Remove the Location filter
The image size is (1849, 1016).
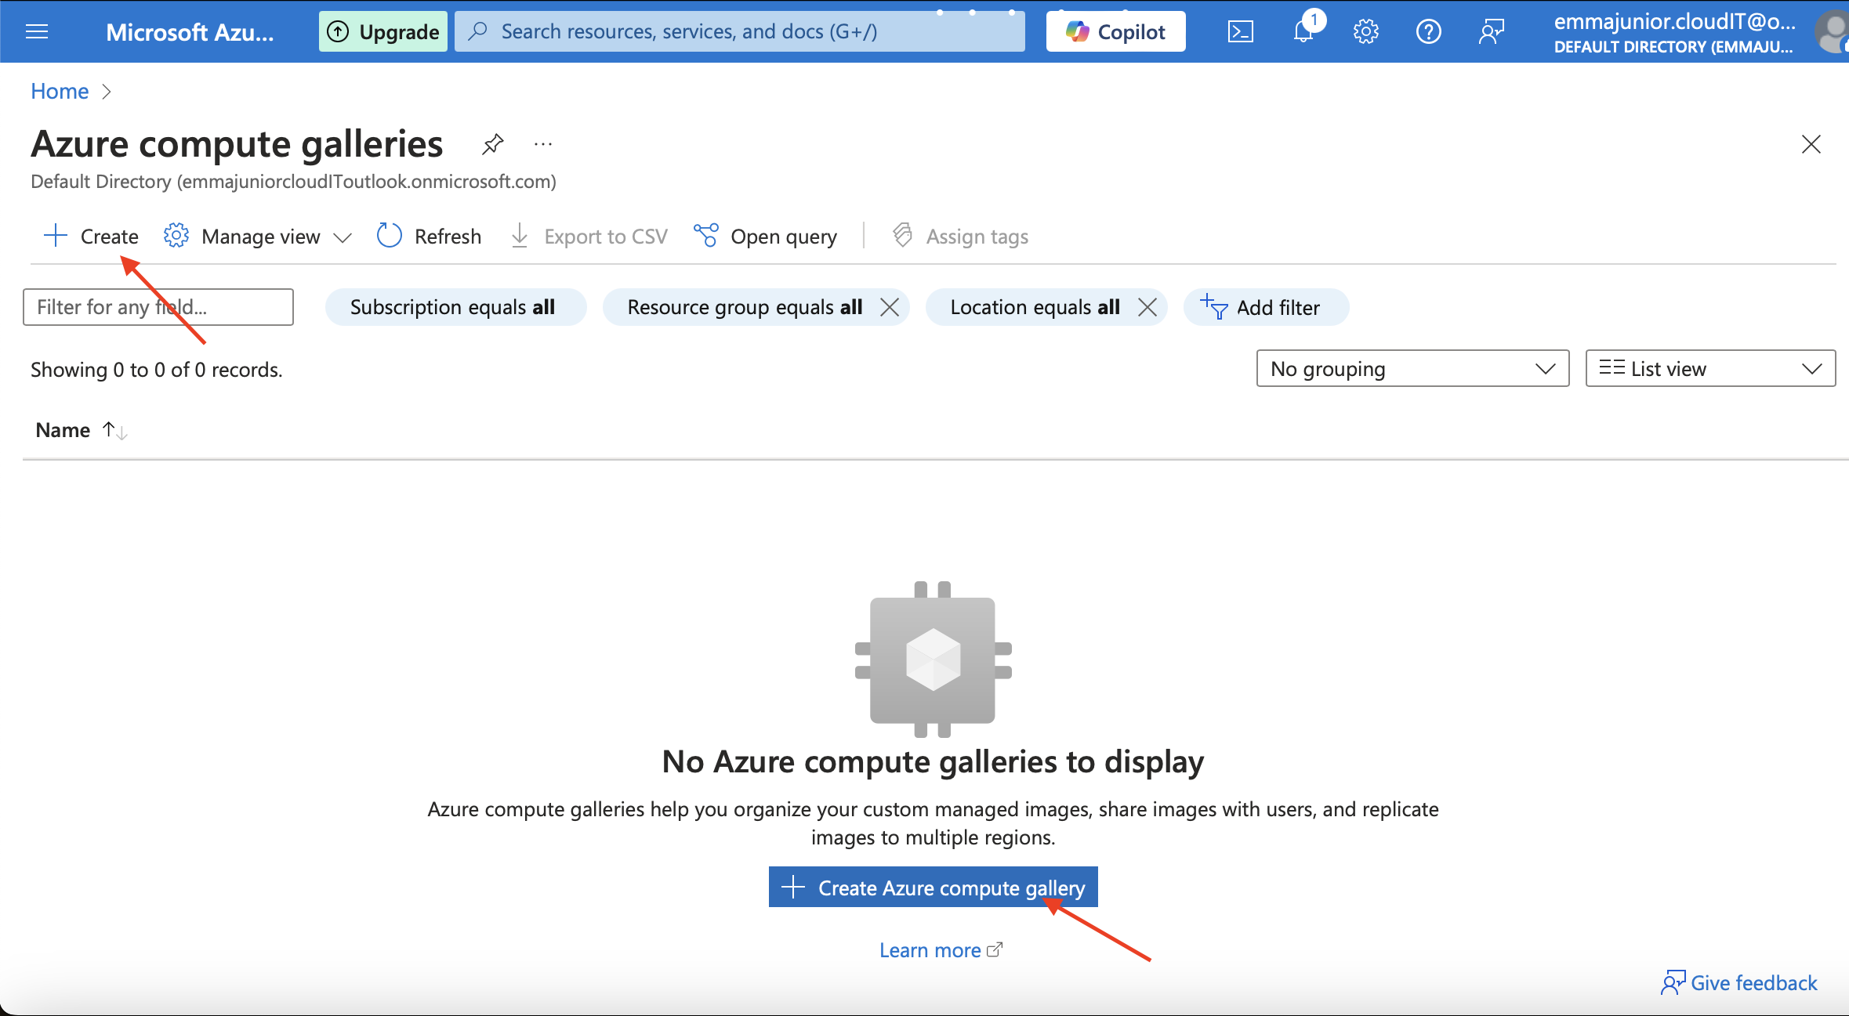coord(1147,307)
